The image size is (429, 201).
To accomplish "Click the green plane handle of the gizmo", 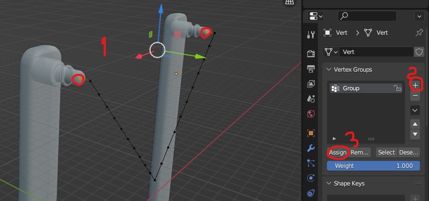I will click(151, 34).
